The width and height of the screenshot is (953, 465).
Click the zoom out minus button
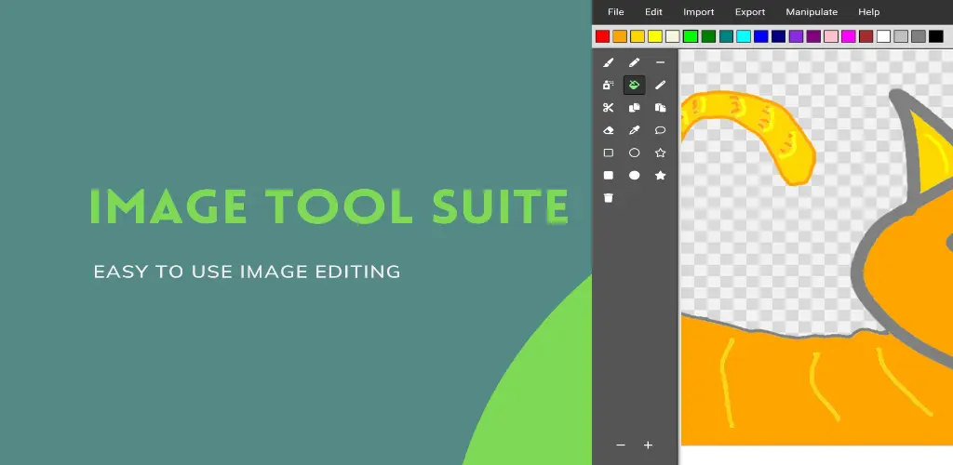(x=621, y=445)
